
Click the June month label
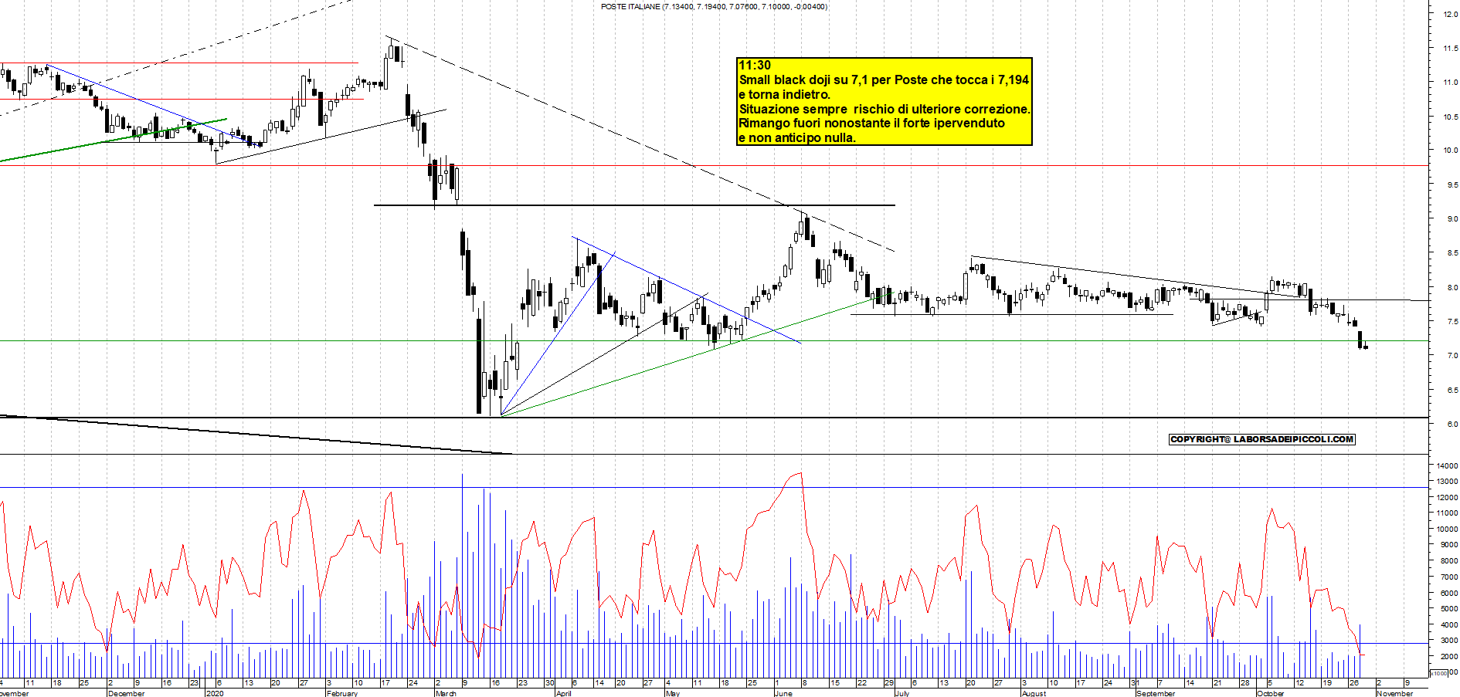pos(783,693)
